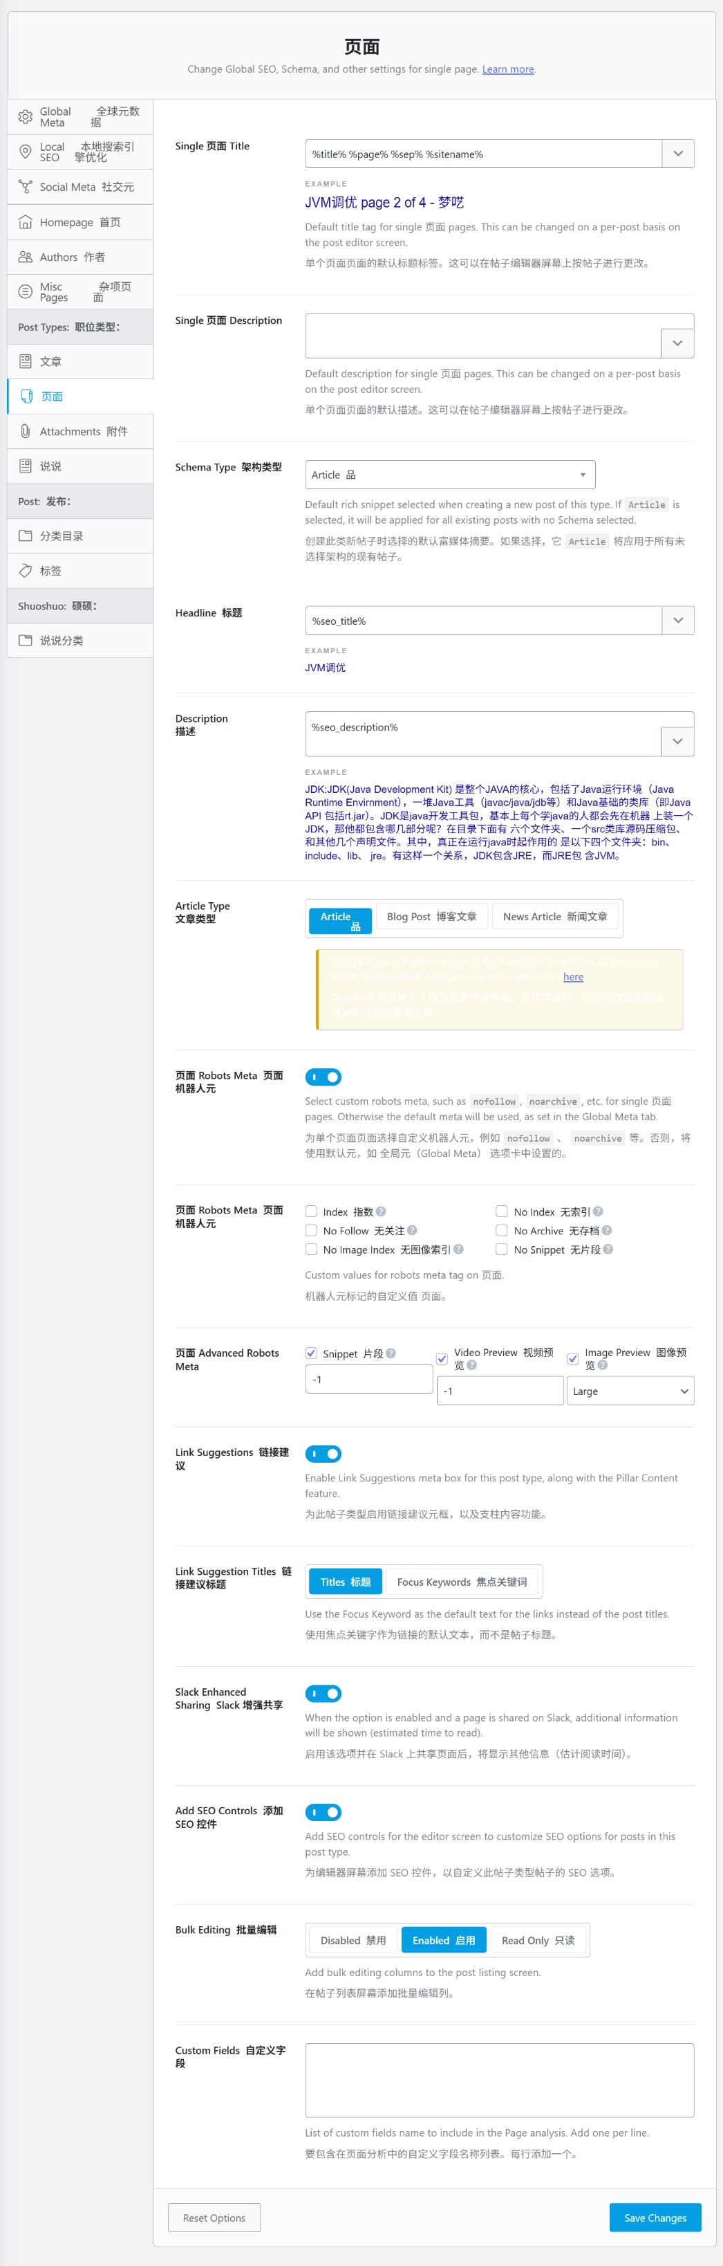
Task: Click help icon beside Image Preview
Action: [603, 1365]
